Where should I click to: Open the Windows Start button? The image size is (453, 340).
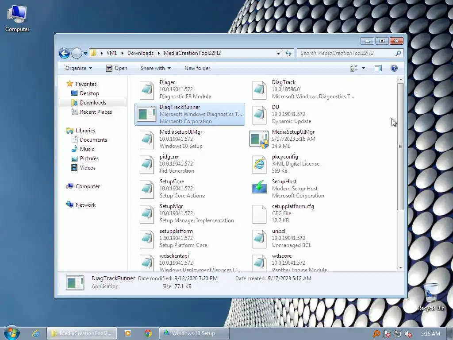point(12,333)
